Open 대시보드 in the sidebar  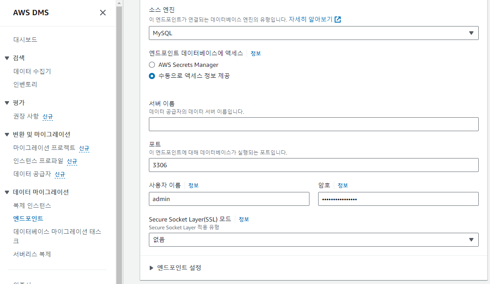click(25, 40)
